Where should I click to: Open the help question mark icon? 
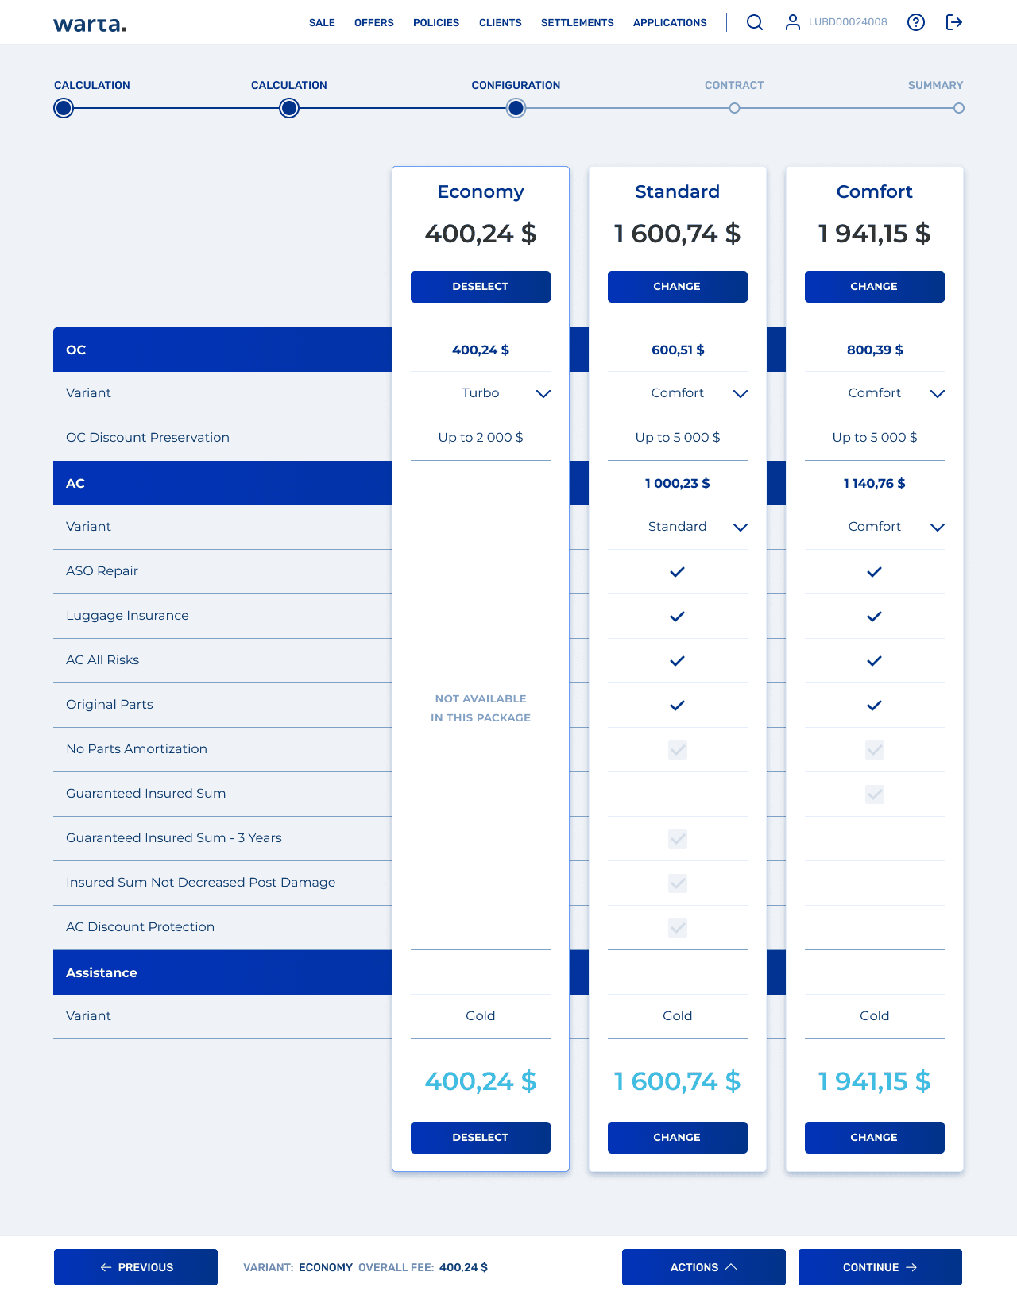coord(916,22)
